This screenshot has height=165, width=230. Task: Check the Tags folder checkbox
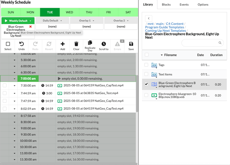coord(146,65)
